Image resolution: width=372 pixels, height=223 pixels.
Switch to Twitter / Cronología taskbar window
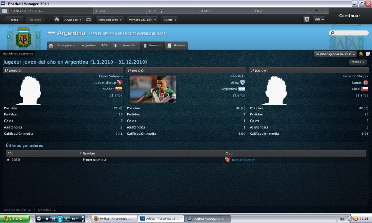[114, 219]
